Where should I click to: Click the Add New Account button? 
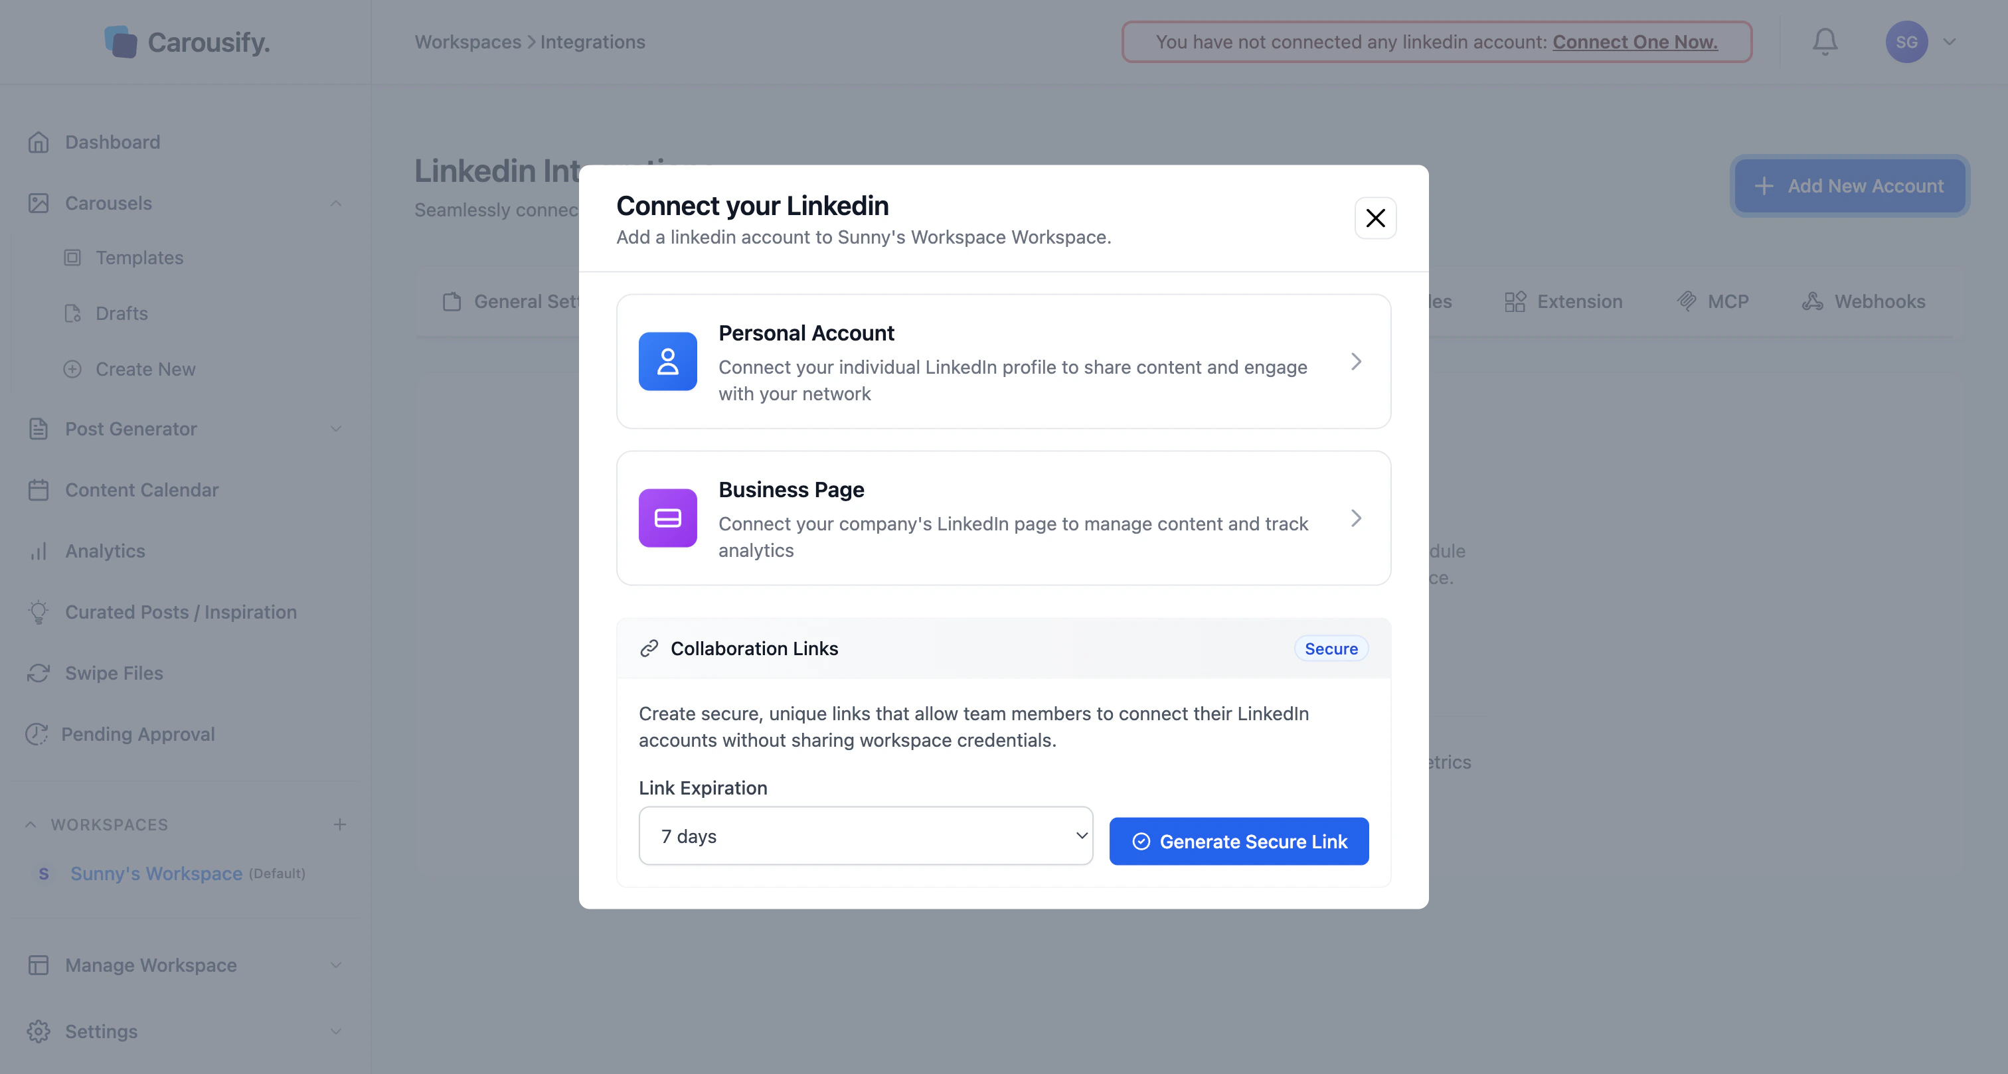pos(1850,185)
